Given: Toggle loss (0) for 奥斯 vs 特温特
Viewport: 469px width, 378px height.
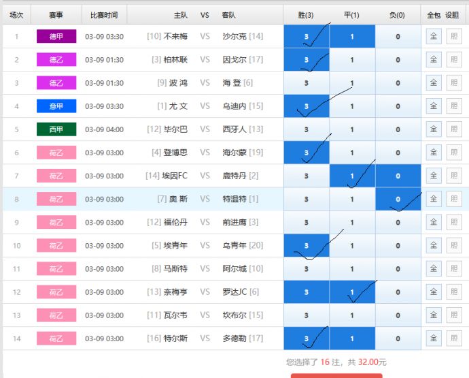Looking at the screenshot, I should click(x=398, y=199).
